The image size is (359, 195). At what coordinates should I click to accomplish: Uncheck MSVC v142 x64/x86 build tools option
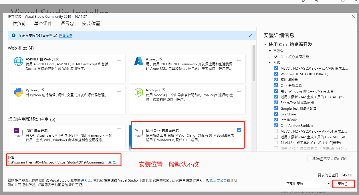point(276,68)
